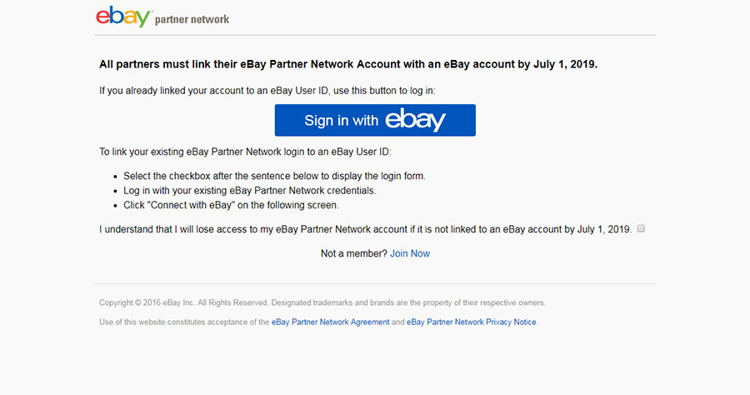The height and width of the screenshot is (395, 750).
Task: Click the blue 'Sign in with eBay' button
Action: (x=375, y=120)
